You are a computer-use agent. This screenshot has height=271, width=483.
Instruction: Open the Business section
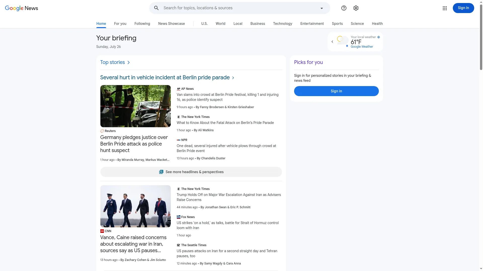point(258,24)
